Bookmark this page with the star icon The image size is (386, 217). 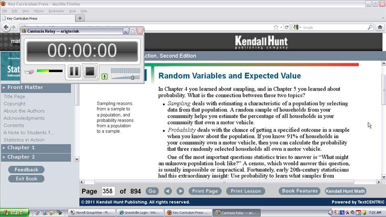coord(276,27)
